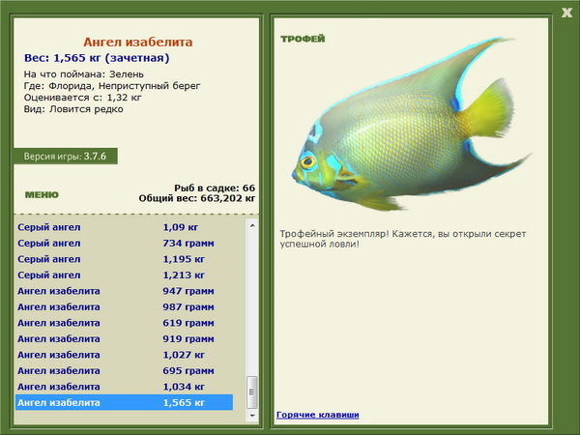Select highlighted Ангел изабелита 1,565 кг row

(x=125, y=402)
